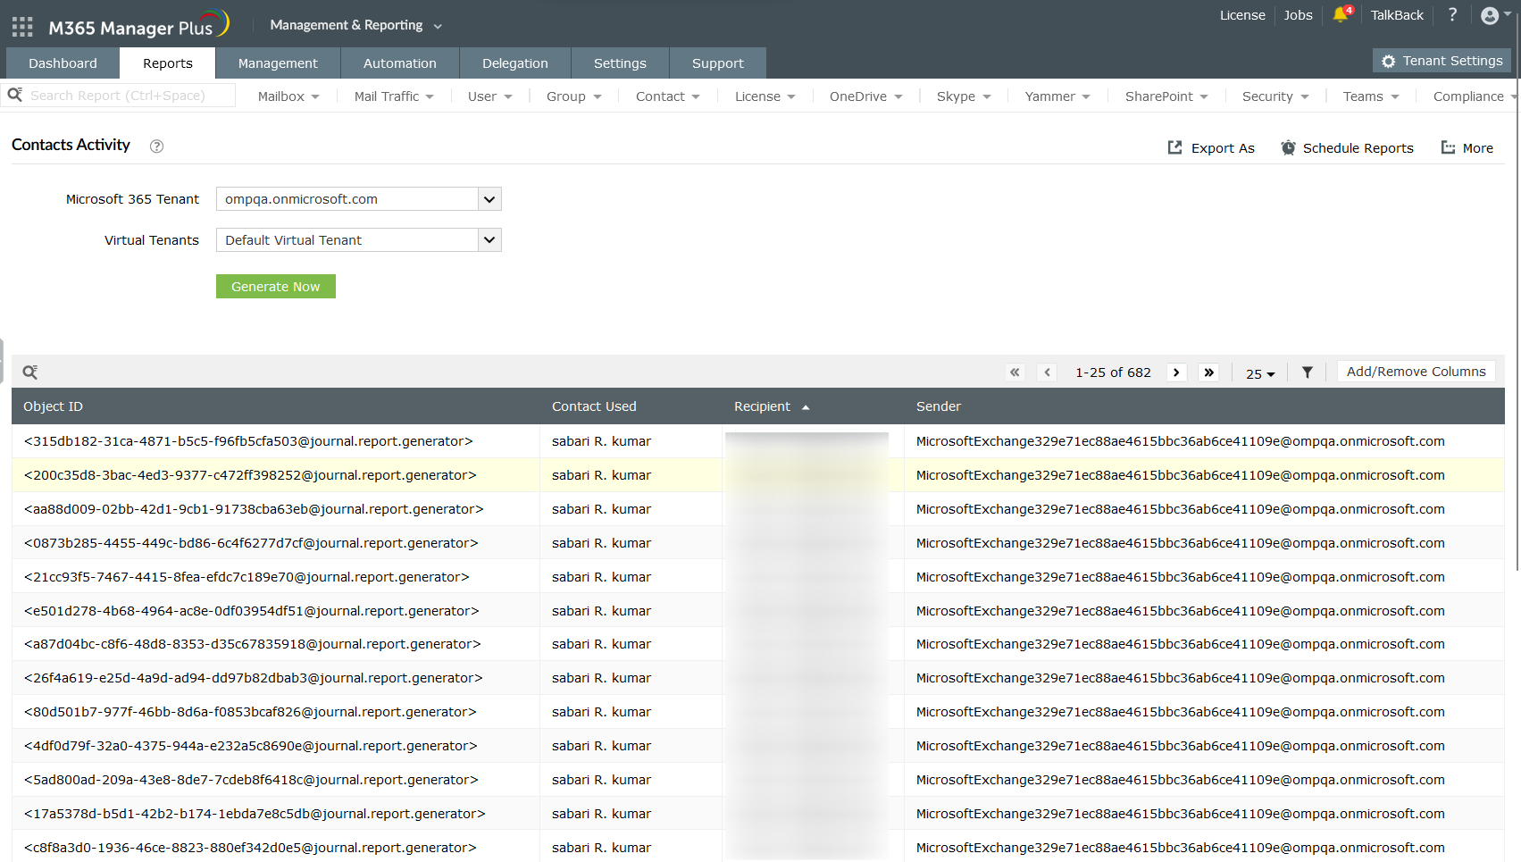
Task: Switch to the Delegation tab
Action: 515,63
